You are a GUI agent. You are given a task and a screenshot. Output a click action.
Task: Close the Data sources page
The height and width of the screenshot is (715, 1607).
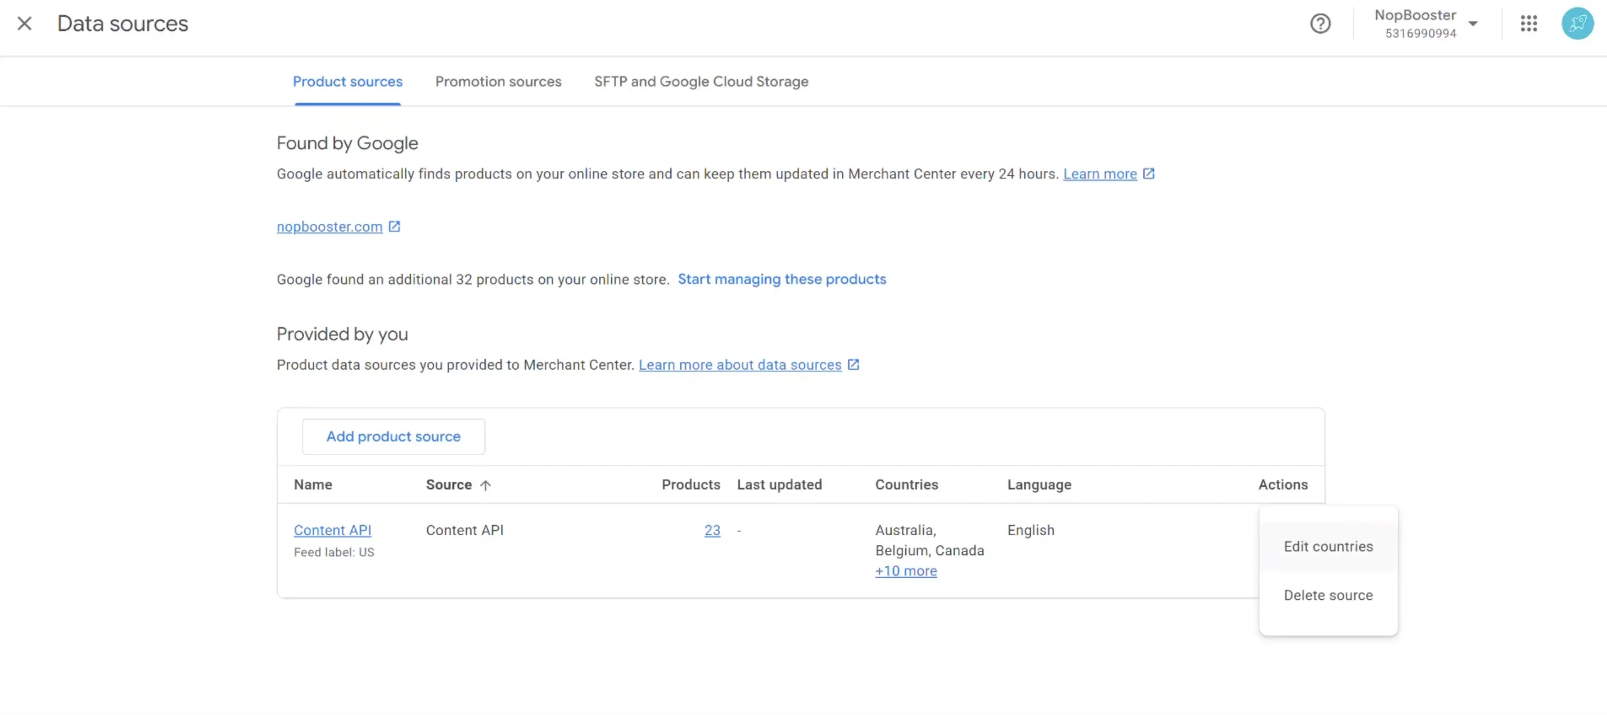(x=24, y=24)
